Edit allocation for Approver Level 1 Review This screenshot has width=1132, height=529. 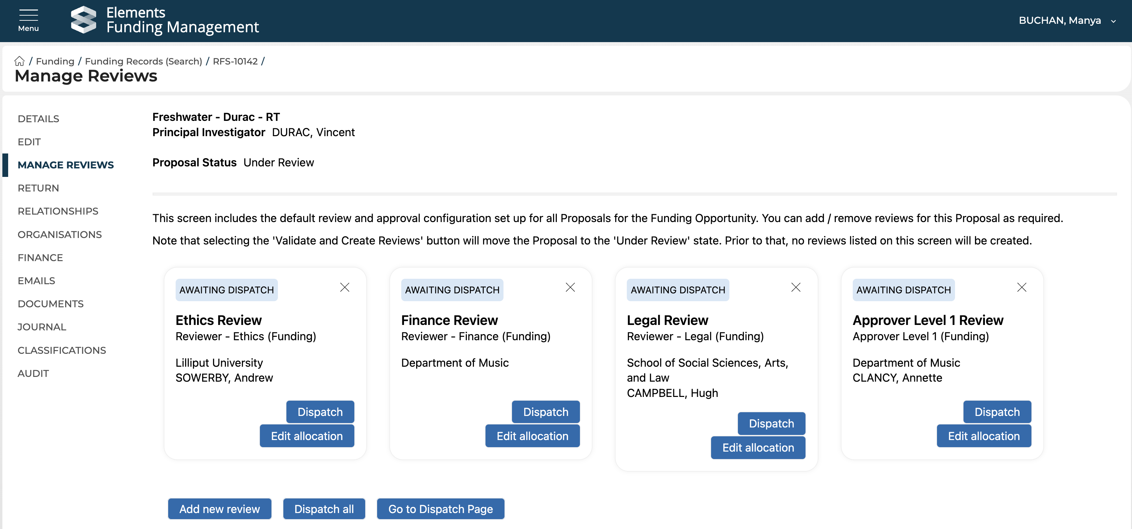pos(984,436)
